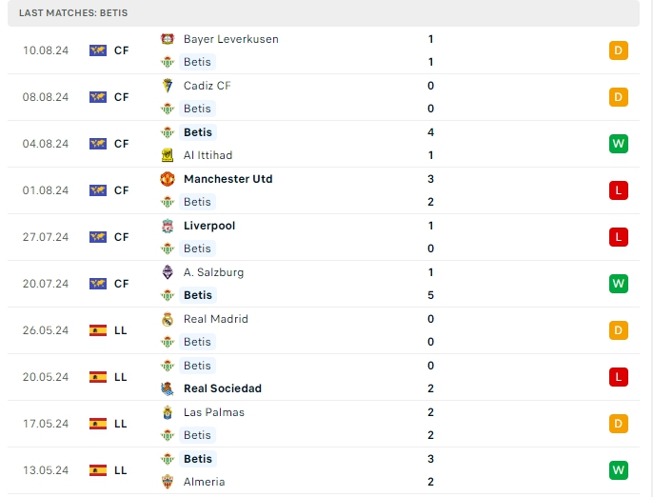Click the Al Ittihad club crest
This screenshot has height=497, width=653.
pos(168,155)
